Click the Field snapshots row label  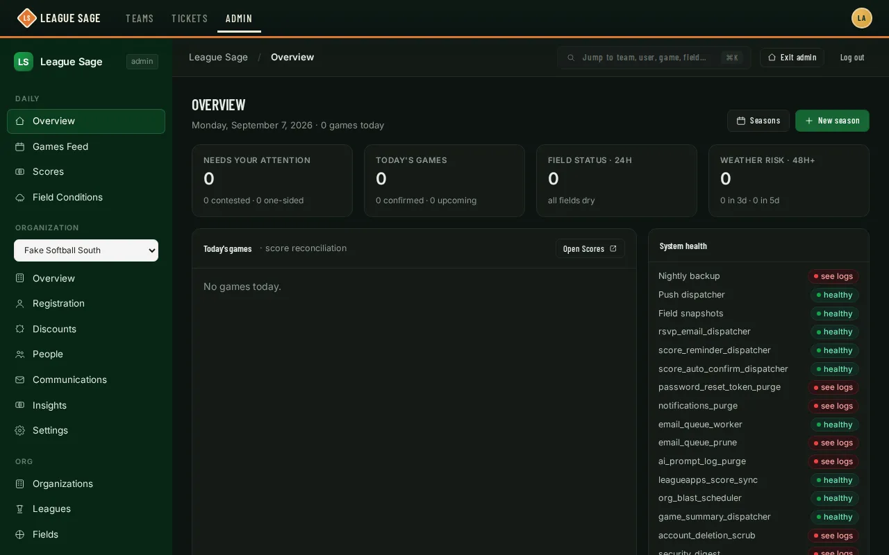[x=691, y=314]
